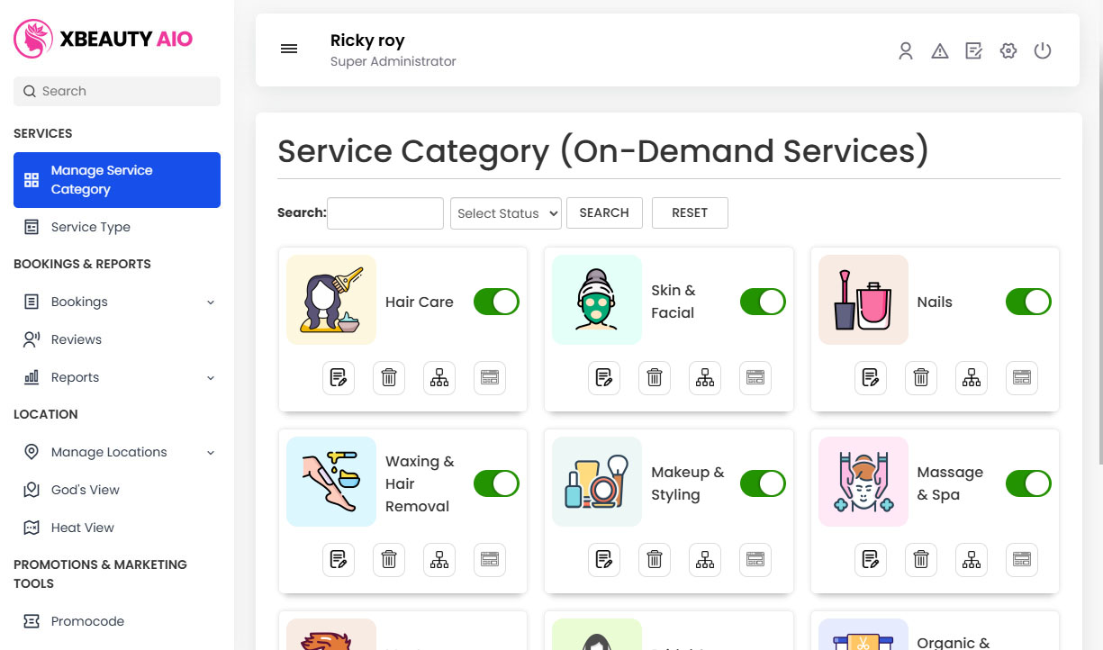1103x650 pixels.
Task: Delete Makeup & Styling using its trash icon
Action: (x=654, y=559)
